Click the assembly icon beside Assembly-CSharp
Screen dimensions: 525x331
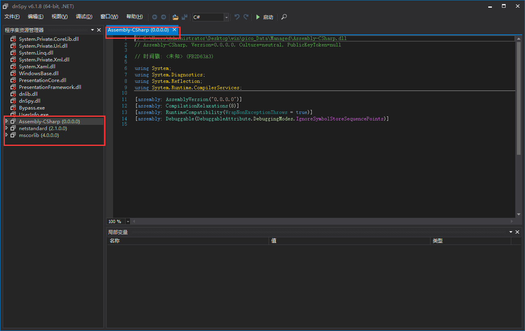13,122
